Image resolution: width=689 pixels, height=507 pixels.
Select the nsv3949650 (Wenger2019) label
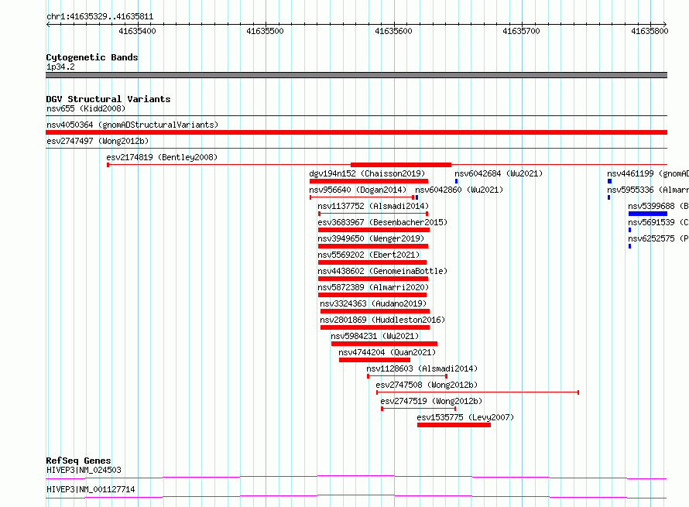(371, 238)
